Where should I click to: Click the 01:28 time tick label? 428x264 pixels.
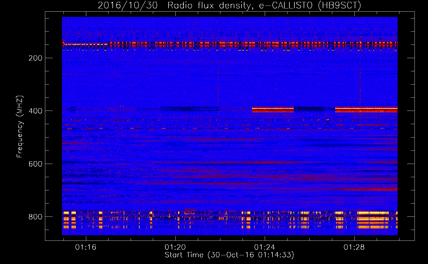[x=354, y=247]
